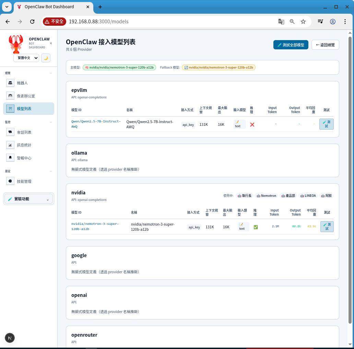Open 機器人 page from the sidebar label
The image size is (354, 349).
[22, 83]
